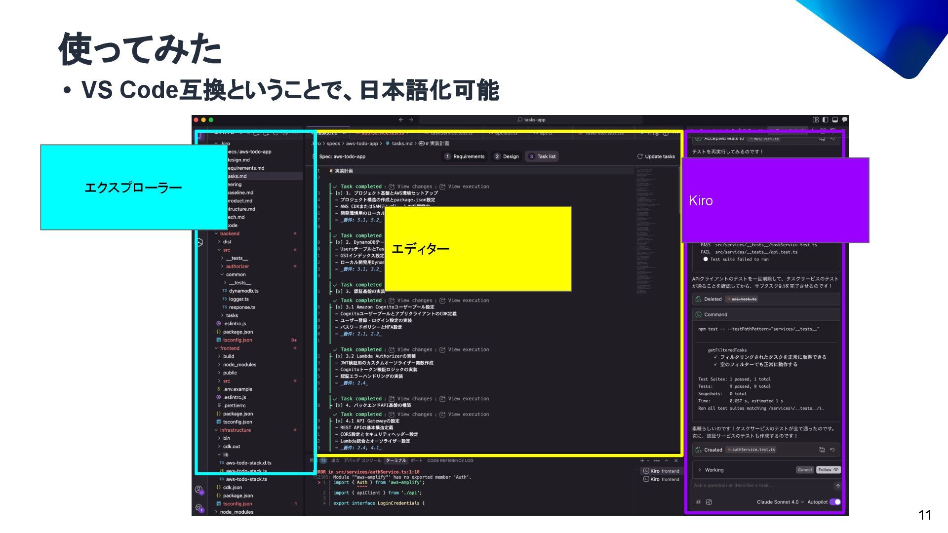Click View changes for task 3.1 Amazon Cognito

tap(411, 300)
